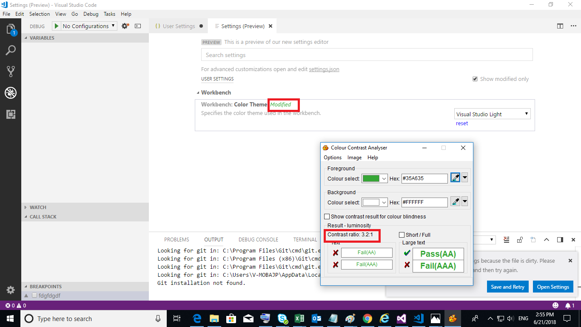Switch to the User Settings editor tab

[179, 26]
